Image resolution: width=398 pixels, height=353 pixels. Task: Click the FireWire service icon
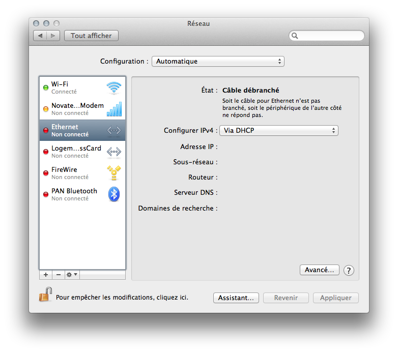(114, 173)
